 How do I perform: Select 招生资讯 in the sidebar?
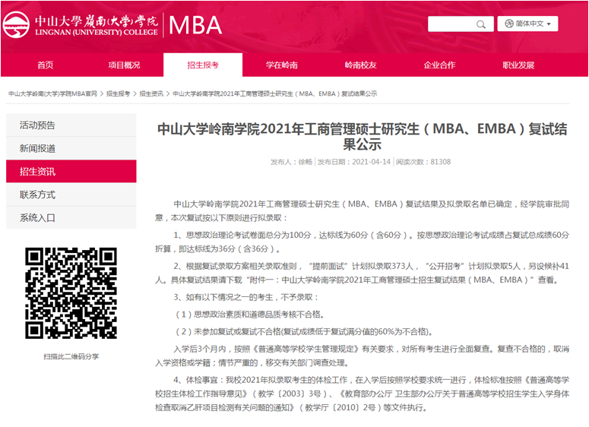[71, 172]
